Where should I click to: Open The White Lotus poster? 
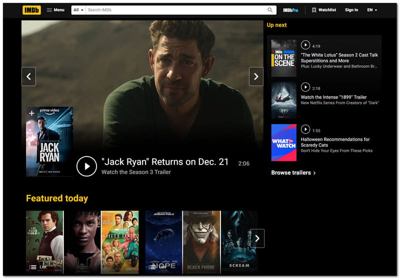(x=119, y=242)
